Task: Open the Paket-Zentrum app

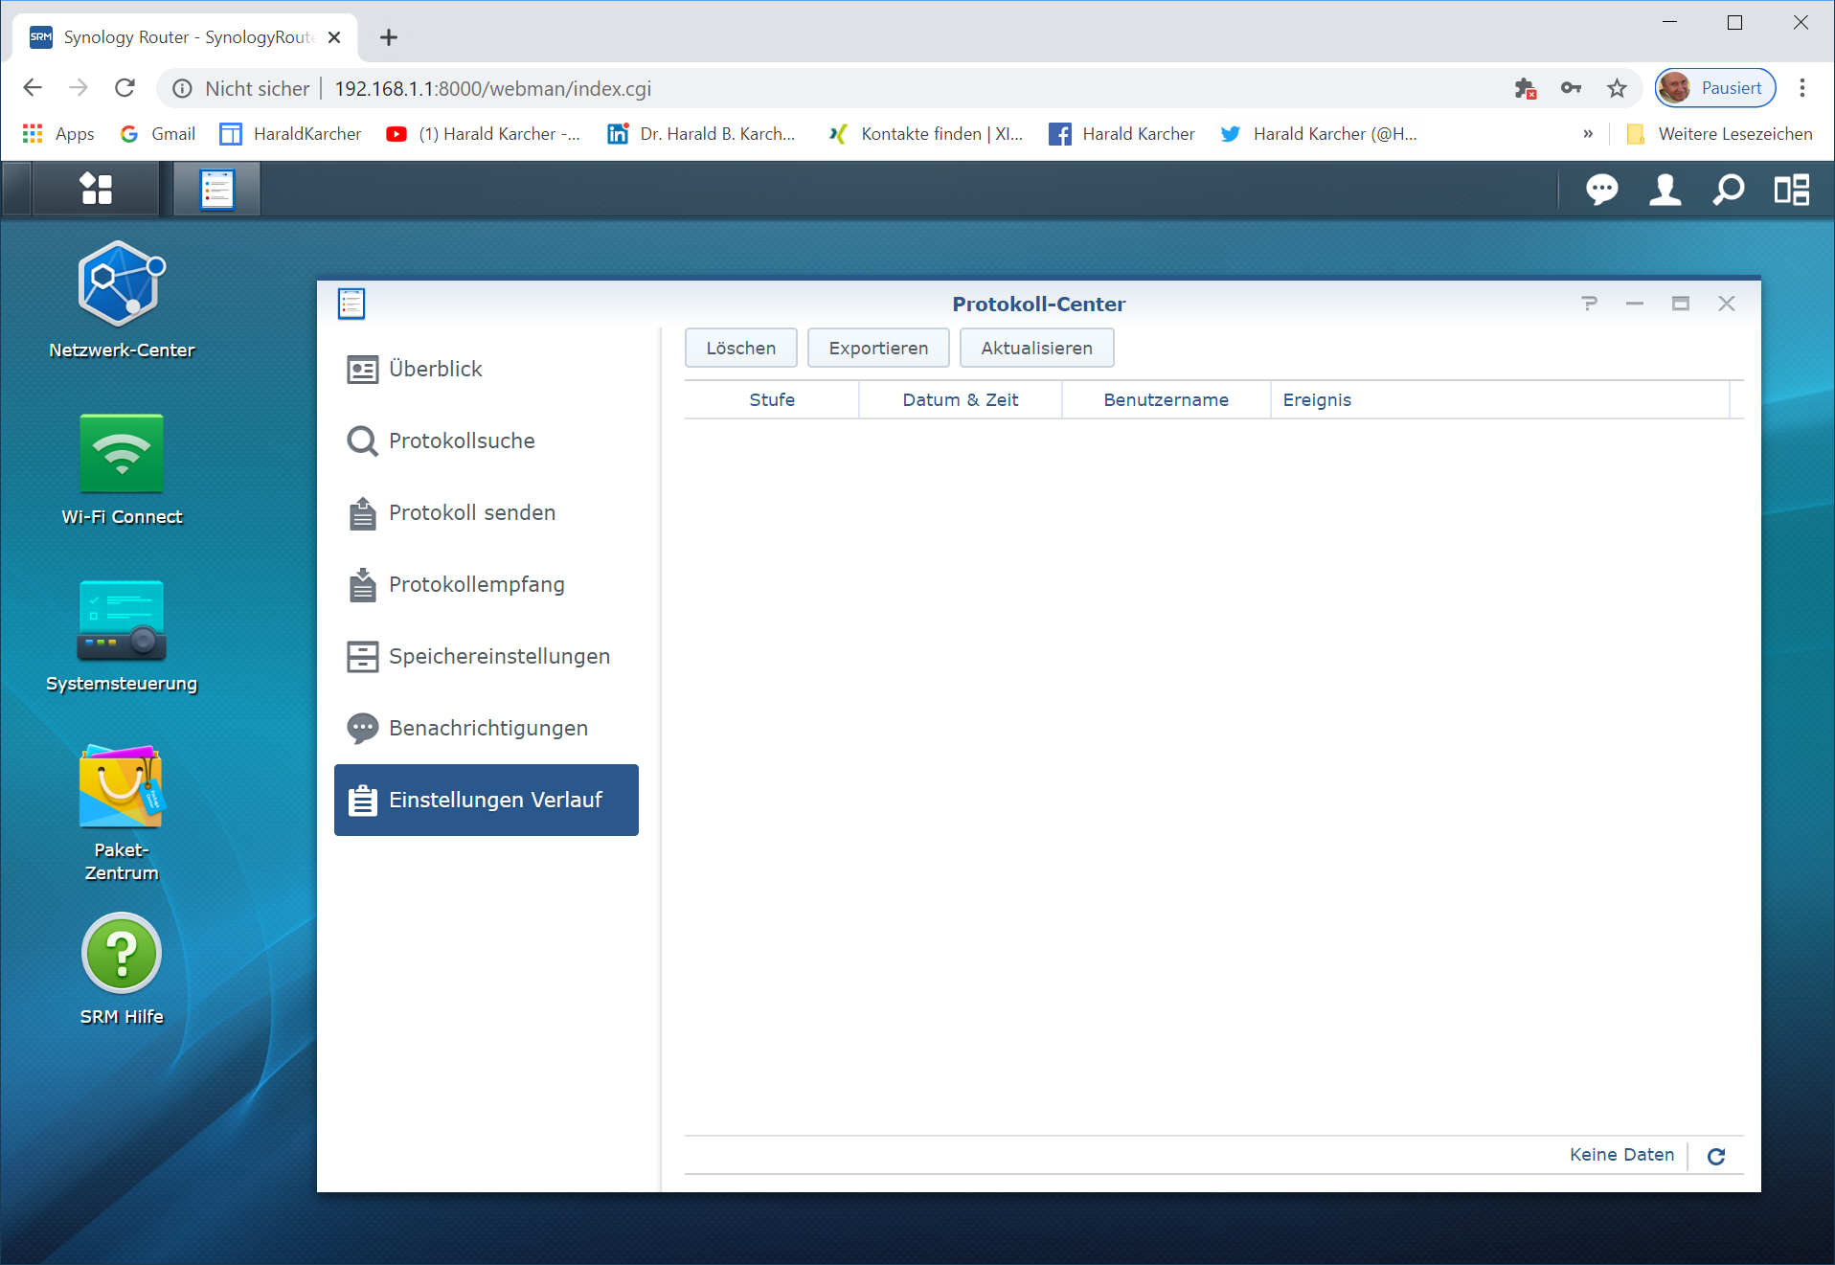Action: coord(122,787)
